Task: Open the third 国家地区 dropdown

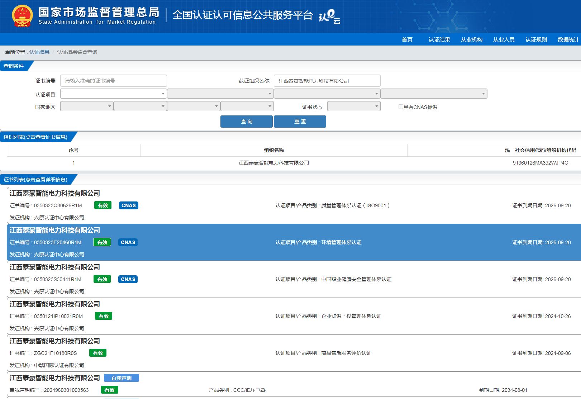Action: coord(194,106)
